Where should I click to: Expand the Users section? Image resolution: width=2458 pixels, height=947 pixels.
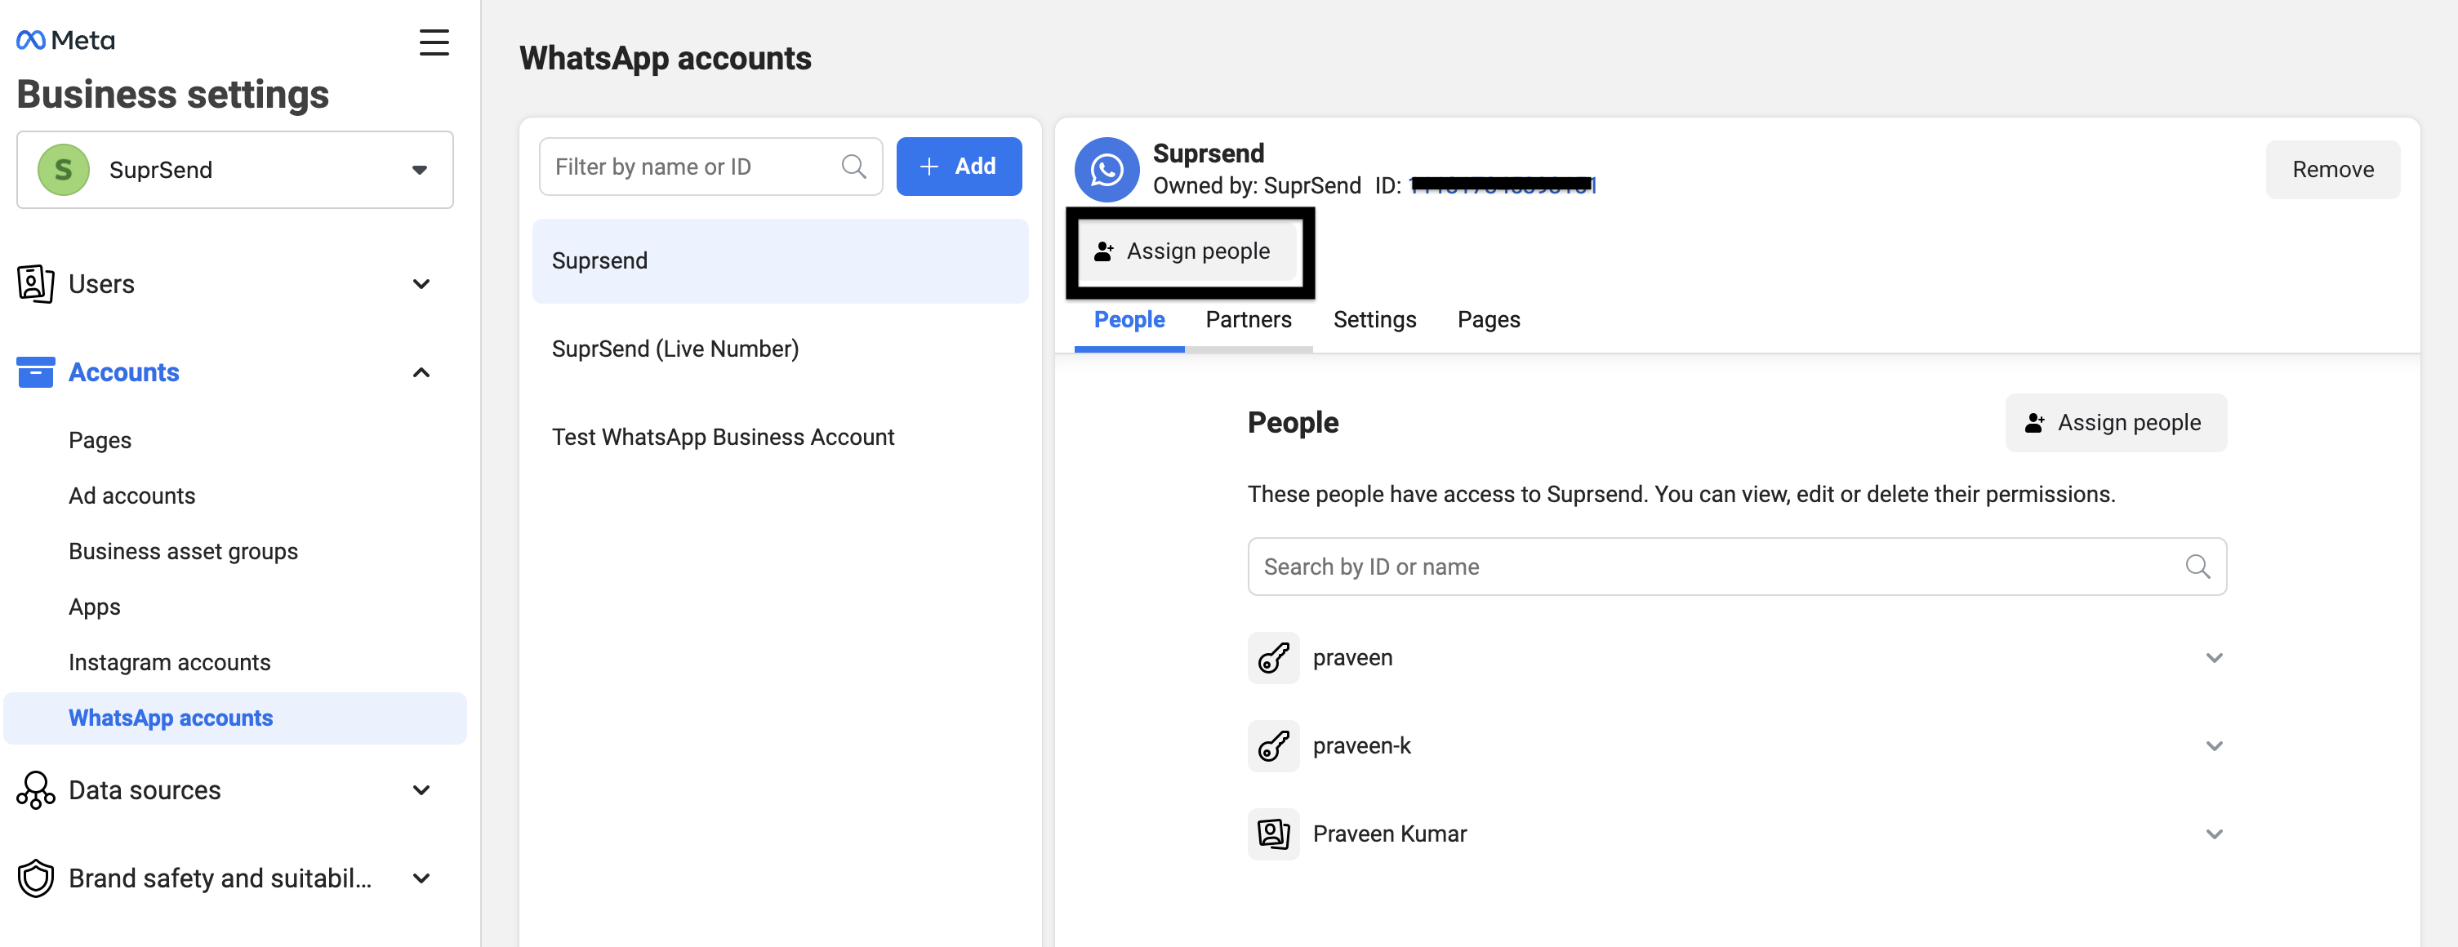click(x=421, y=284)
